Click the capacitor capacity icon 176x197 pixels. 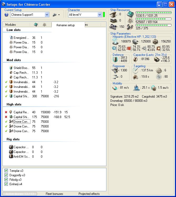[136, 59]
